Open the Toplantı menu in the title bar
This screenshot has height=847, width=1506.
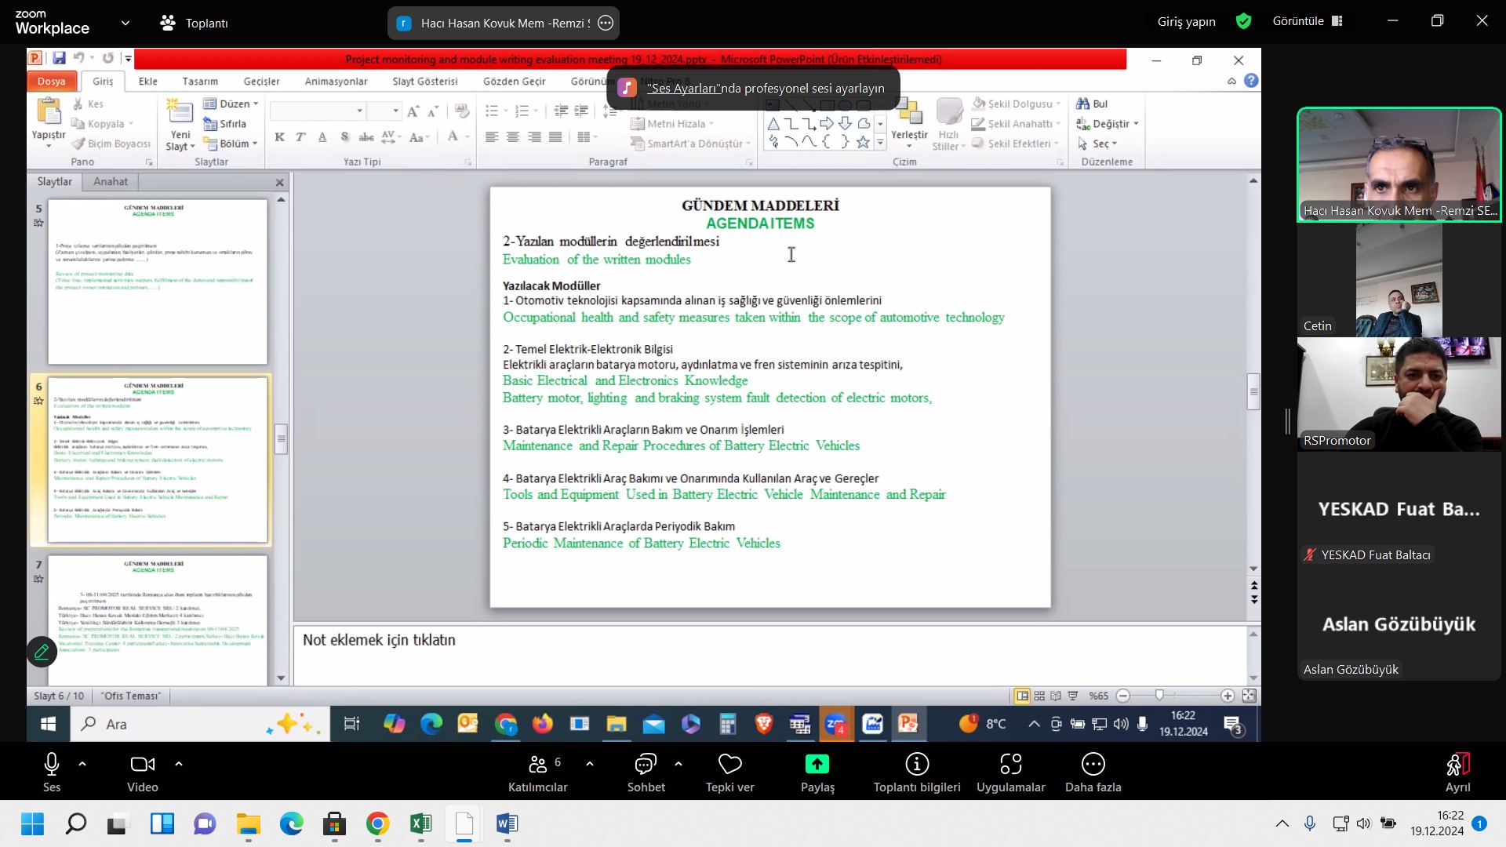point(195,24)
